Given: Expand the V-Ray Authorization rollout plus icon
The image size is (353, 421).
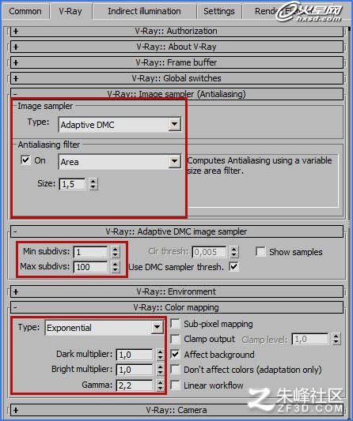Looking at the screenshot, I should [16, 32].
